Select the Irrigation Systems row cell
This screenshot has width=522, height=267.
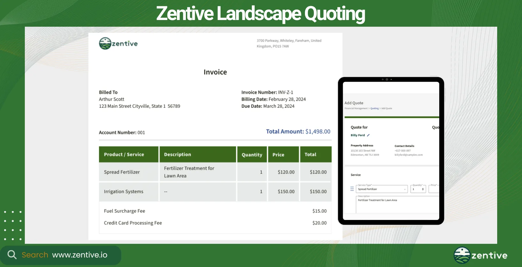[129, 192]
